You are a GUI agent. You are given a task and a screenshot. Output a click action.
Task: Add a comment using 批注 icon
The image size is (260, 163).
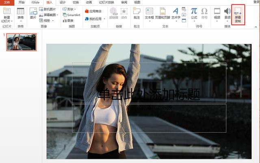coord(136,14)
